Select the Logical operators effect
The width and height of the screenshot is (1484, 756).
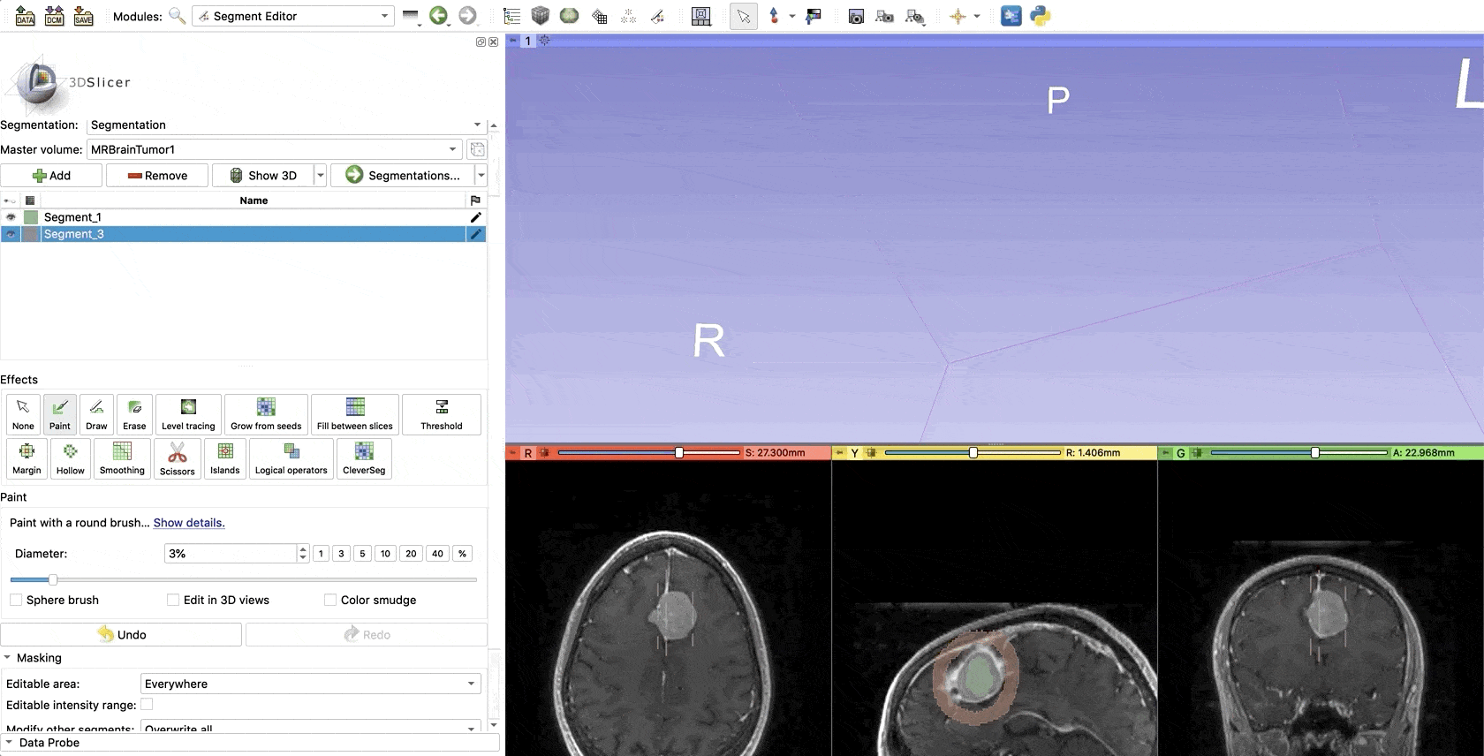(x=291, y=458)
